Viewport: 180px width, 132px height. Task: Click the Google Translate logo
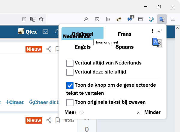pyautogui.click(x=157, y=43)
